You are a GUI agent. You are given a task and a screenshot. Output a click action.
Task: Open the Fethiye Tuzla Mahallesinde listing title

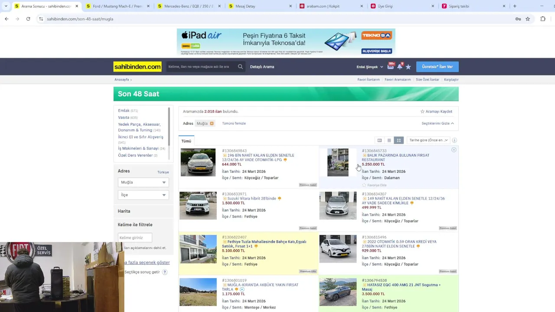point(264,244)
